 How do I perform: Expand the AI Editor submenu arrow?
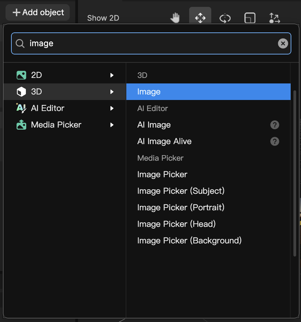[112, 108]
